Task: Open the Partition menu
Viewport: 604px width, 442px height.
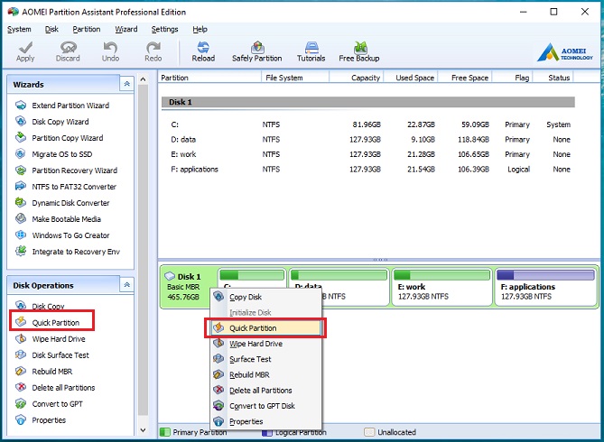Action: coord(87,29)
